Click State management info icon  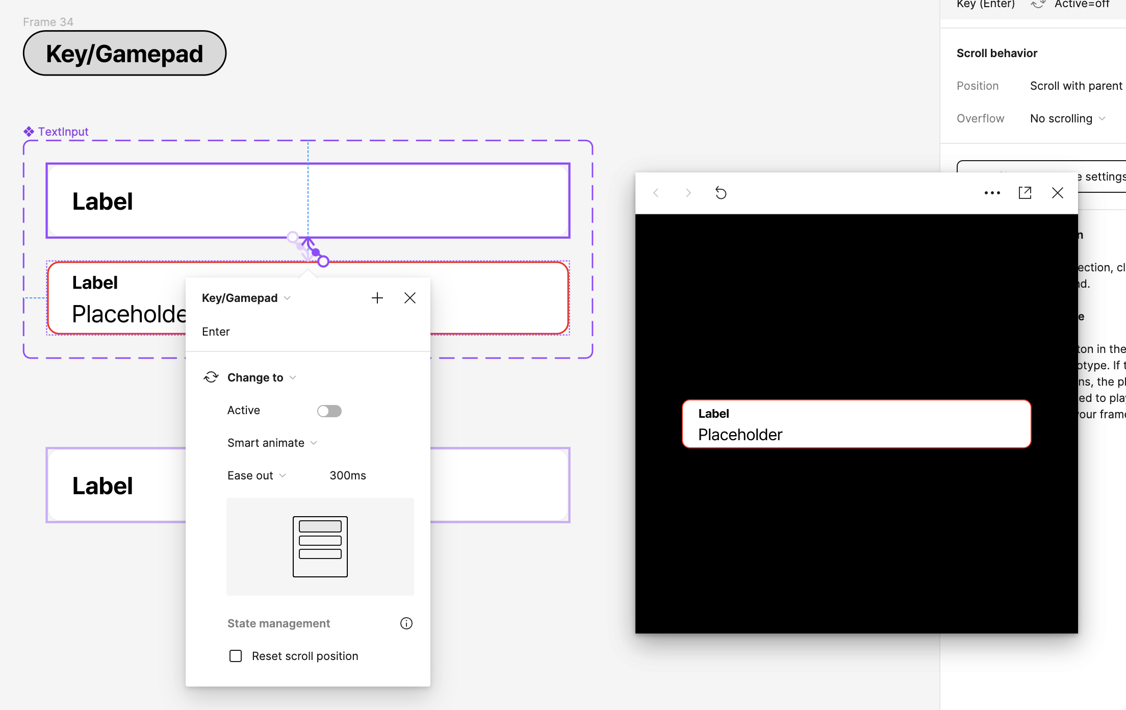tap(406, 623)
